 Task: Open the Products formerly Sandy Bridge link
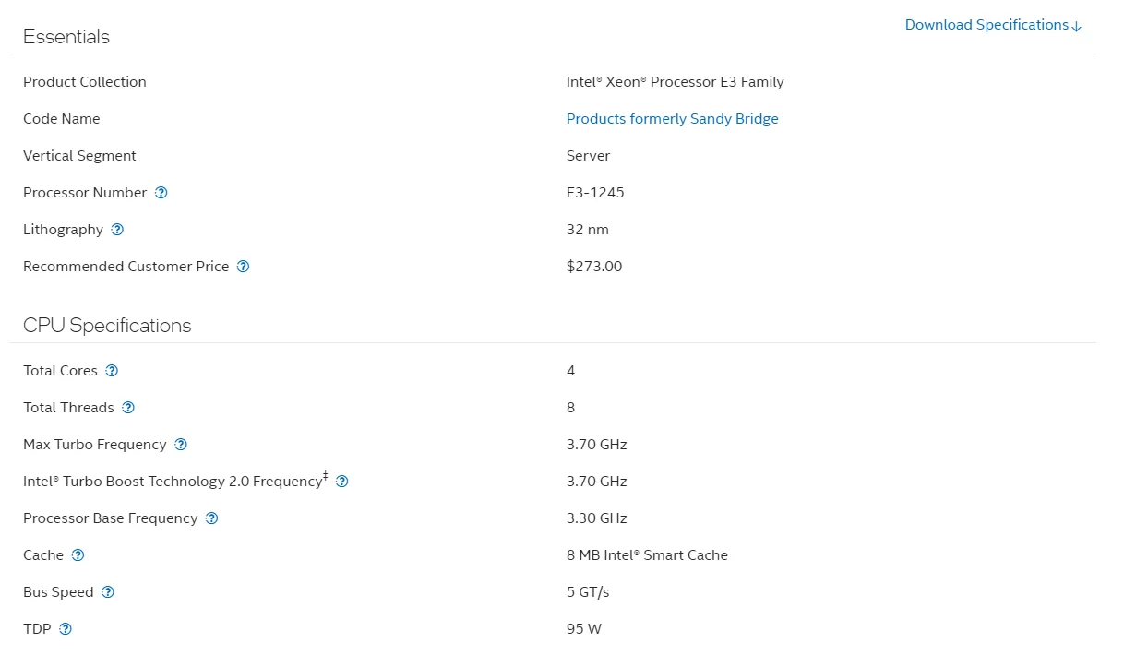(672, 119)
